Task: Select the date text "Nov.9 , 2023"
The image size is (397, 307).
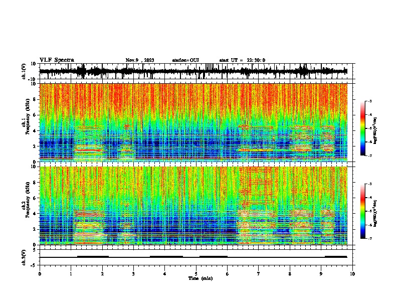Action: pyautogui.click(x=140, y=60)
